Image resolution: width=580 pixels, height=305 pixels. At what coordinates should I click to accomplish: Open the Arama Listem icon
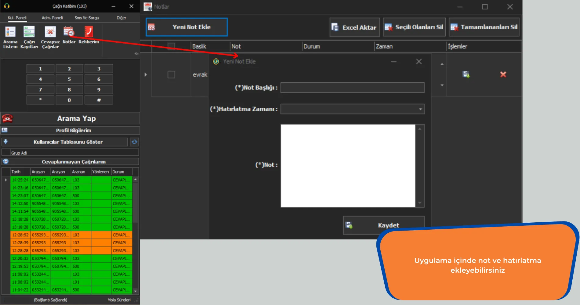10,37
